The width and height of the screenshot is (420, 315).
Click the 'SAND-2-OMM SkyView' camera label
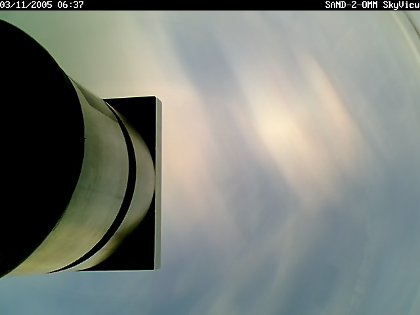[x=372, y=5]
